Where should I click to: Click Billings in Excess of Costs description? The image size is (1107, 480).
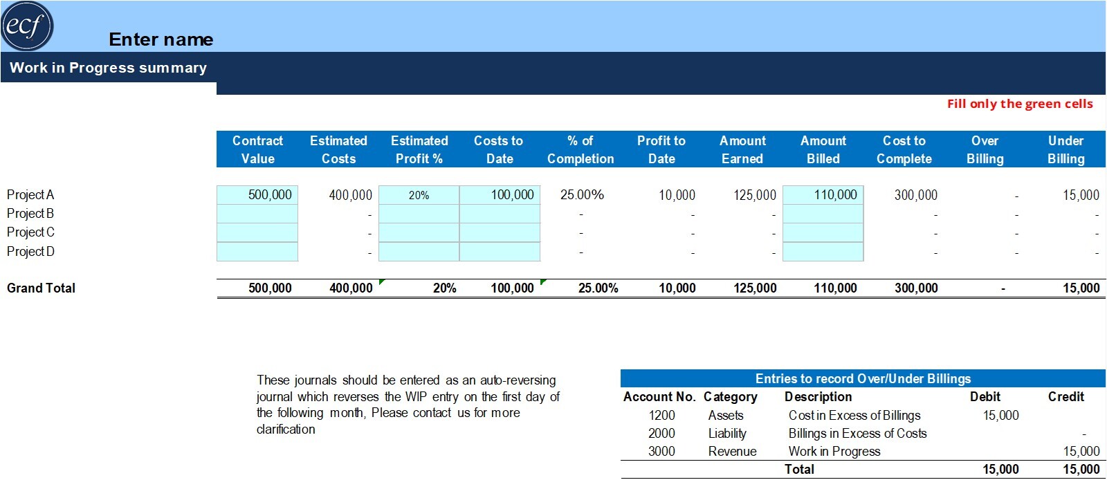pos(857,434)
